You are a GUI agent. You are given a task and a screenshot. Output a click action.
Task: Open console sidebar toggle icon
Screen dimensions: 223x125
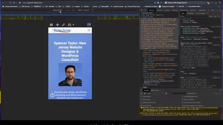141,93
